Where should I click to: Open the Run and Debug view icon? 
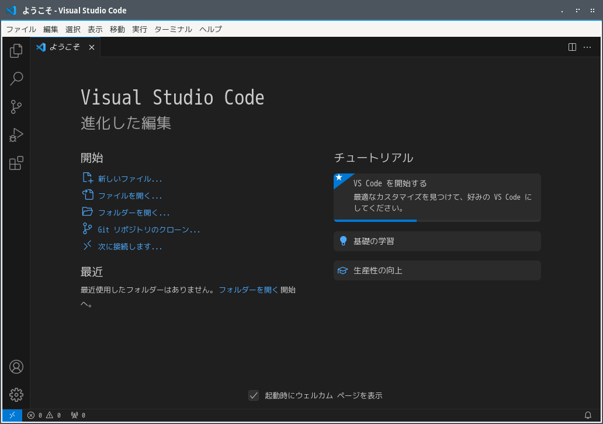16,135
